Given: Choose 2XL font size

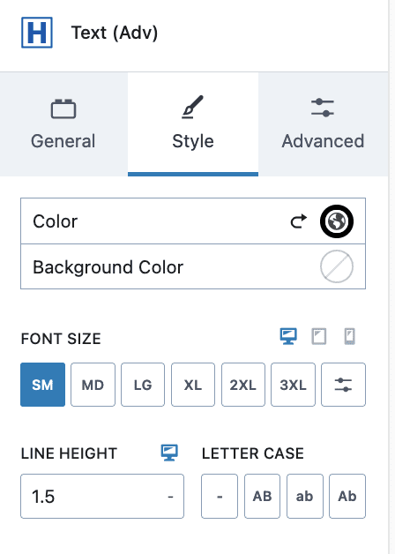Looking at the screenshot, I should pyautogui.click(x=242, y=385).
